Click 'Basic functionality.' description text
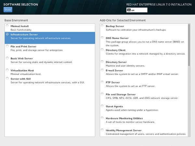 pos(21,30)
